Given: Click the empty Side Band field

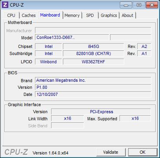Looking at the screenshot, I should [x=67, y=125].
